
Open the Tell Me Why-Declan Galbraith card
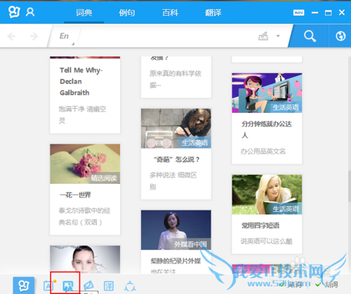point(85,95)
